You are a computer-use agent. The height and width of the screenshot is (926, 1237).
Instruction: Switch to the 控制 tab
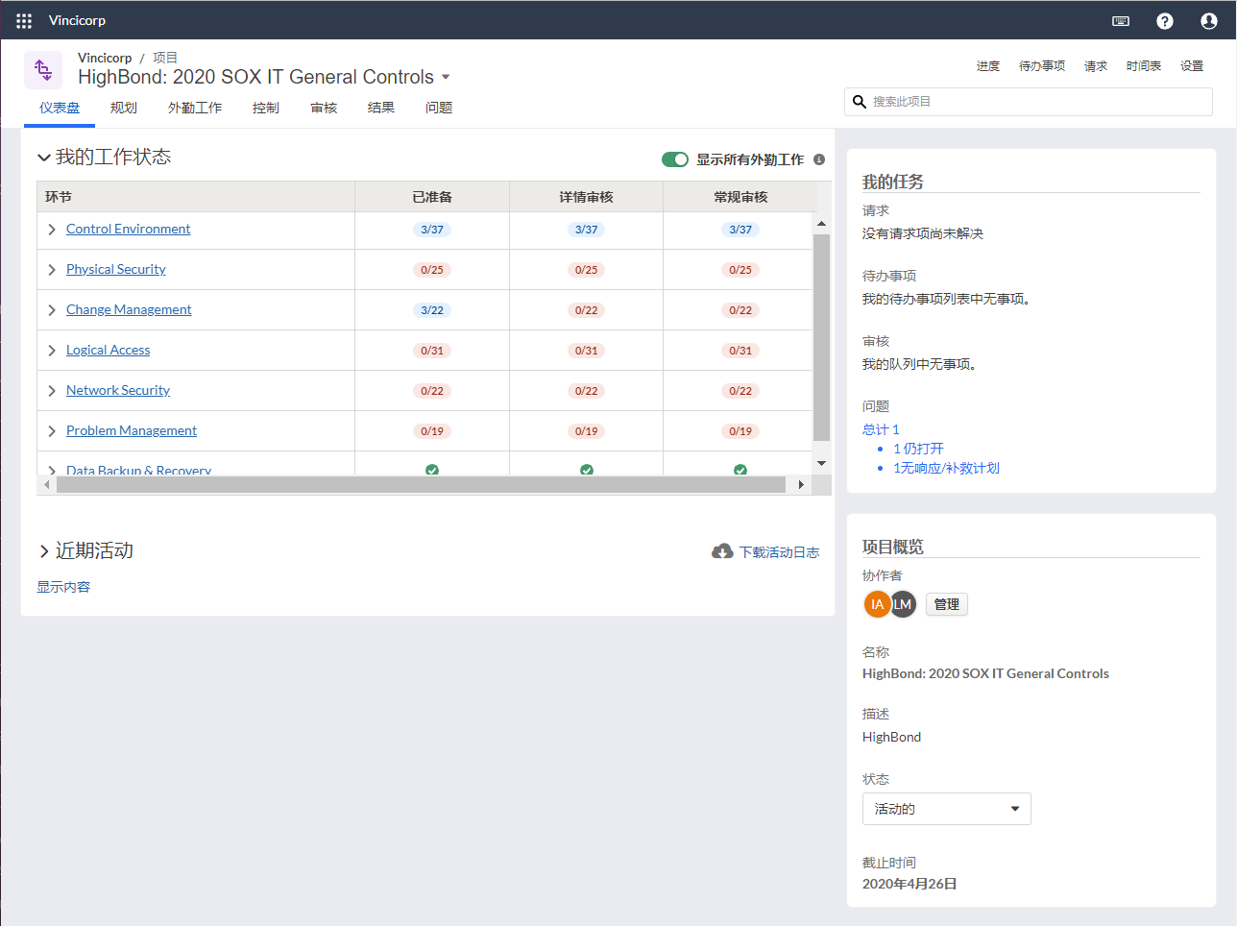click(x=266, y=108)
